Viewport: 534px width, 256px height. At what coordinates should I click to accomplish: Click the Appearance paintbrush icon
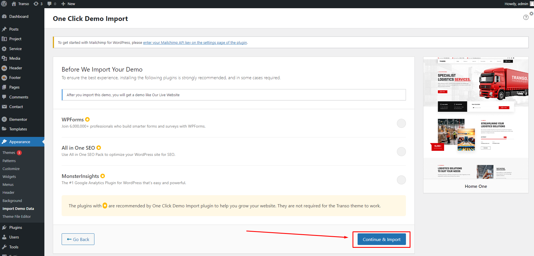click(4, 142)
